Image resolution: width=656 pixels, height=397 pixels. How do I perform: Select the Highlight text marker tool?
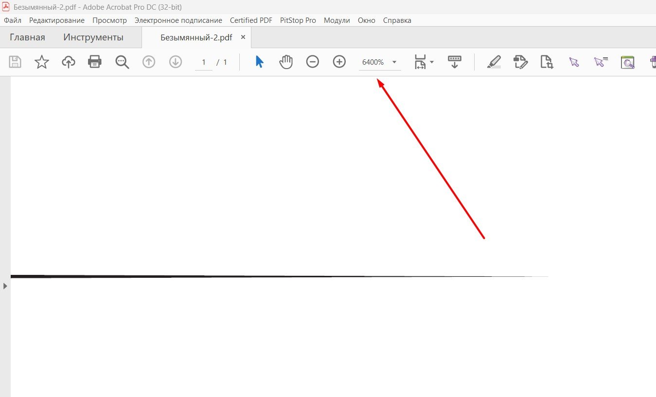pyautogui.click(x=494, y=62)
